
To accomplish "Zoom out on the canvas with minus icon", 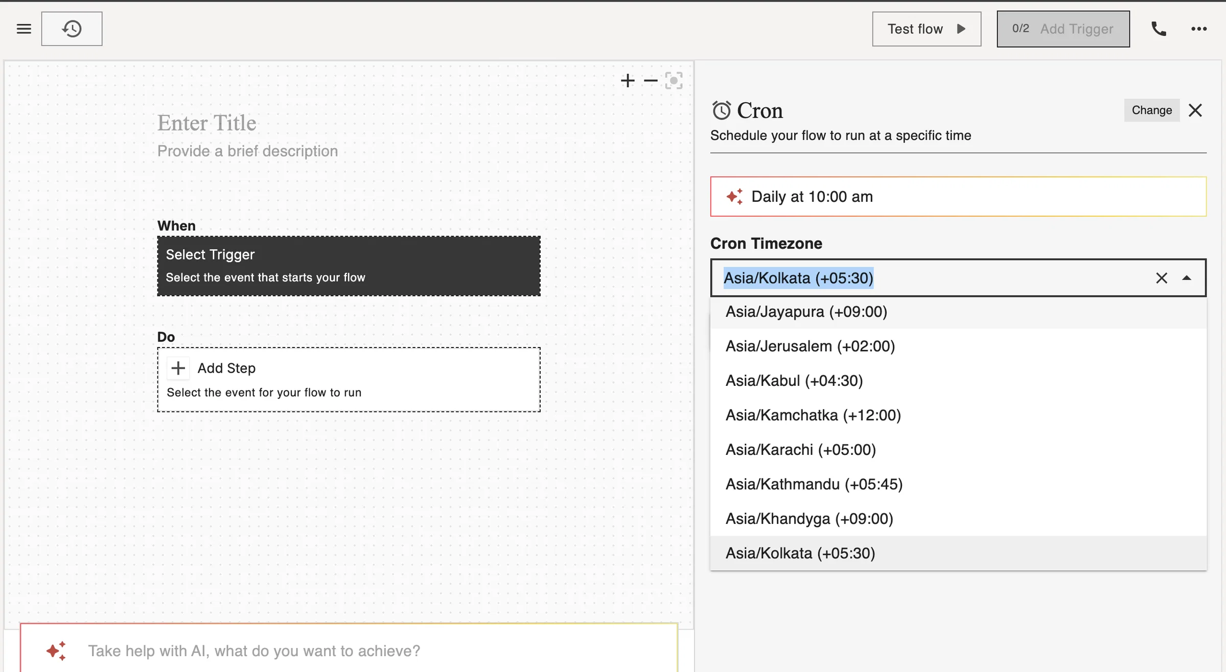I will point(651,80).
